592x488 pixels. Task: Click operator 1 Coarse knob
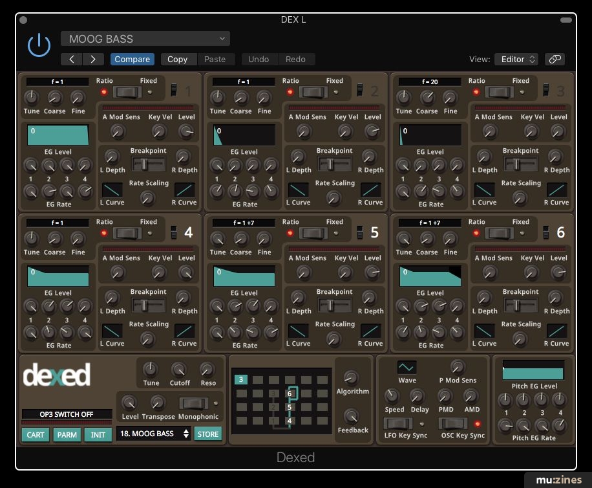coord(55,98)
